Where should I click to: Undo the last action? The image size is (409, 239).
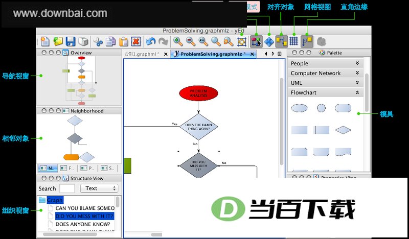pos(150,41)
